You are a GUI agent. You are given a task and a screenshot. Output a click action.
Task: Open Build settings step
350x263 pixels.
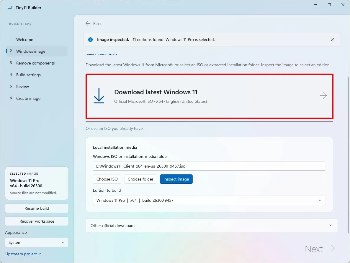[x=37, y=75]
